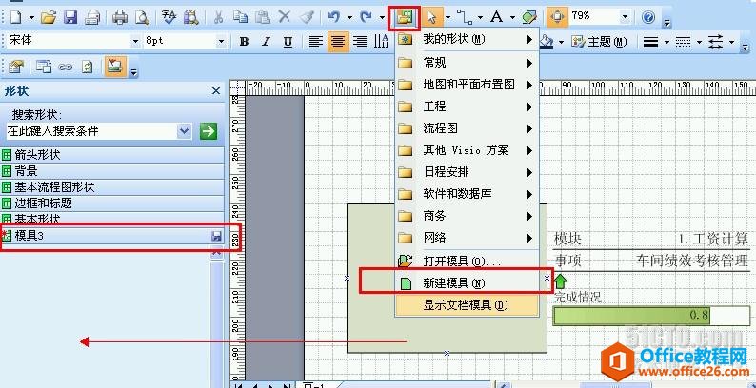Click the Copy icon

click(240, 18)
